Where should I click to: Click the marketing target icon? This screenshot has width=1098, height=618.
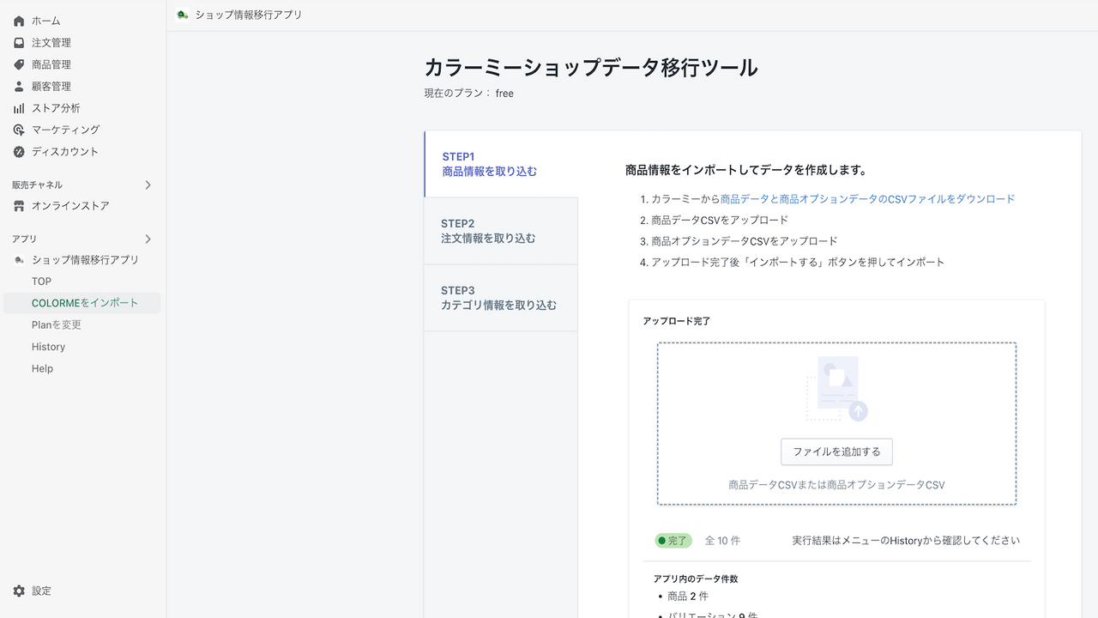(19, 130)
